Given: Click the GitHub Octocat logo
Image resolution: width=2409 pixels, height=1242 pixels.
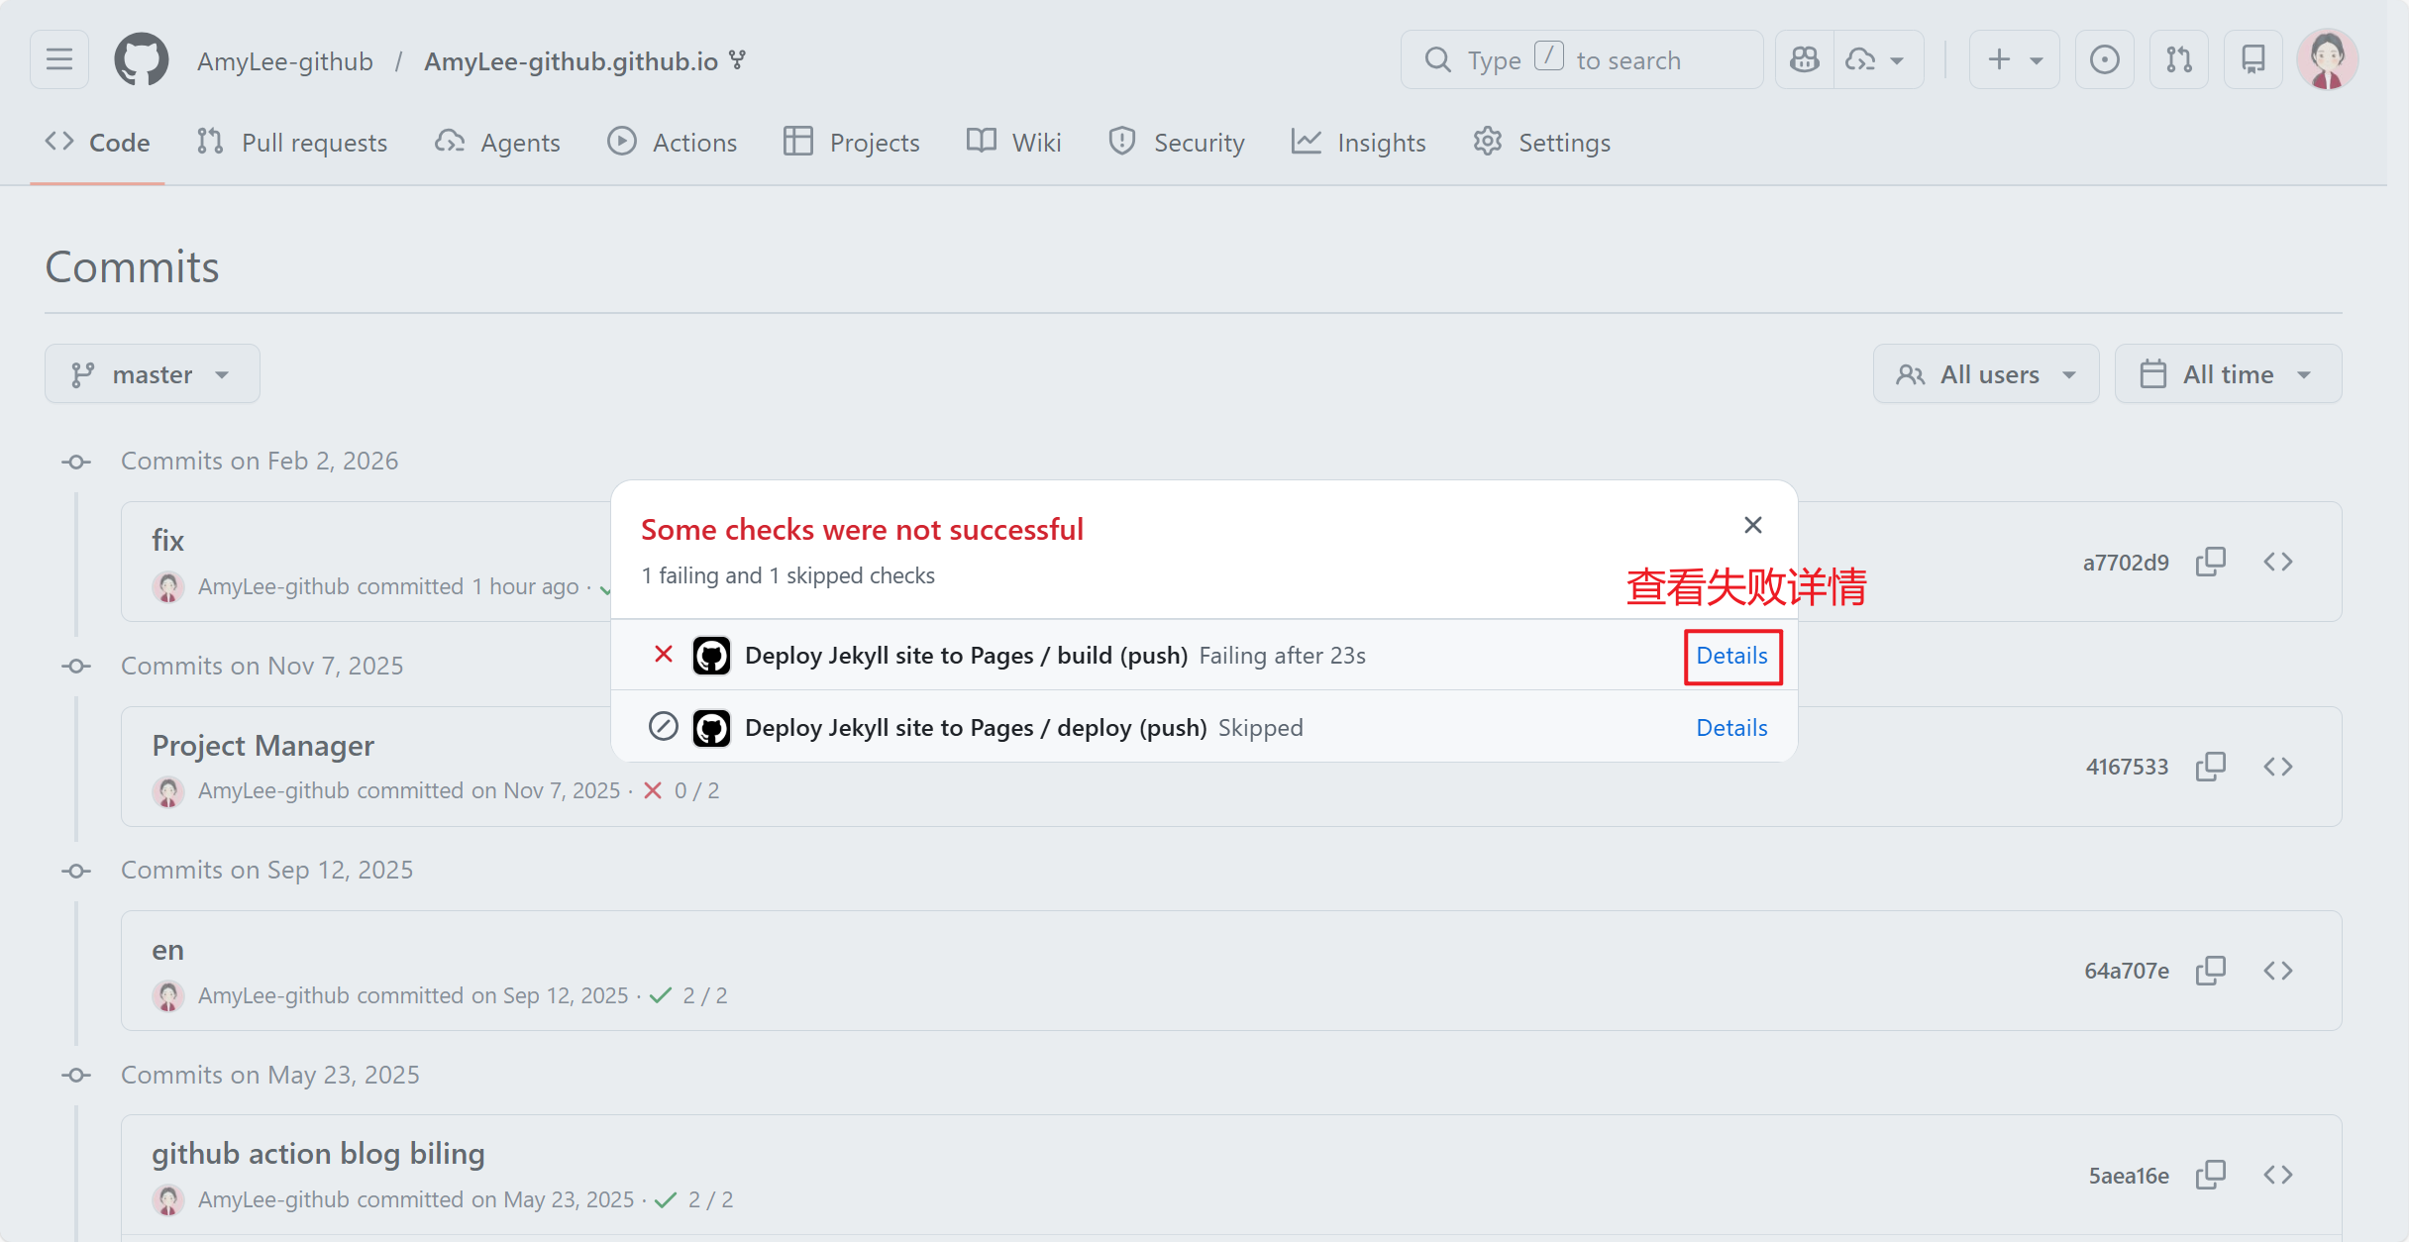Looking at the screenshot, I should [x=142, y=60].
